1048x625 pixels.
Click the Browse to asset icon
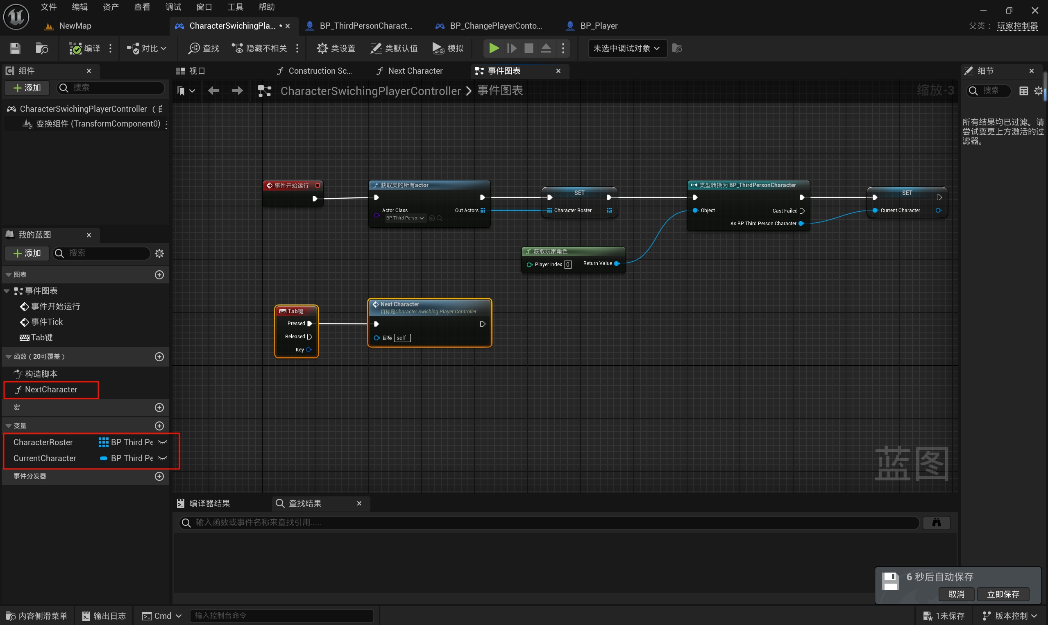[x=42, y=48]
